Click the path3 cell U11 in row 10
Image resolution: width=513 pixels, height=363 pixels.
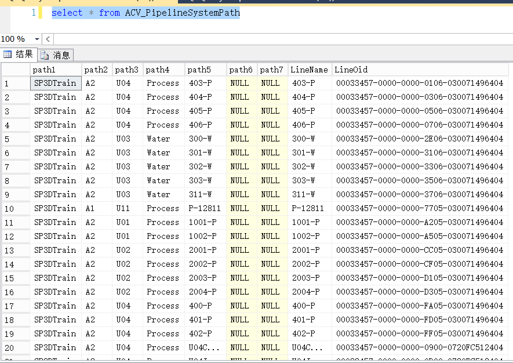128,209
